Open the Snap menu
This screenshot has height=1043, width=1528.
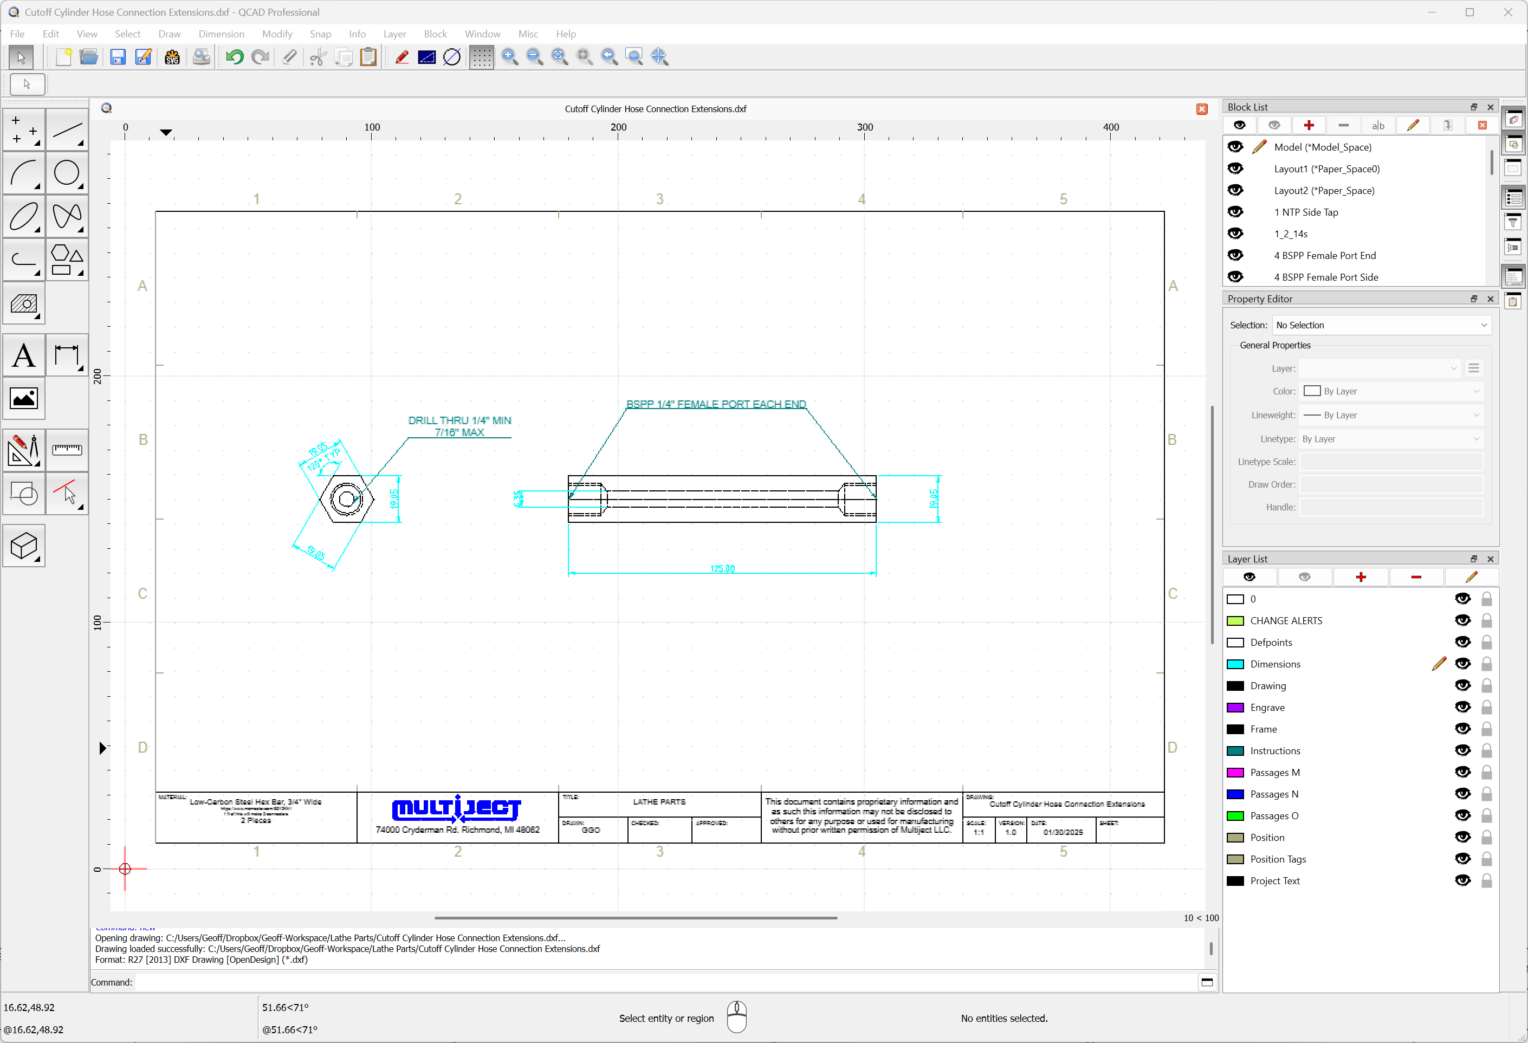click(320, 34)
